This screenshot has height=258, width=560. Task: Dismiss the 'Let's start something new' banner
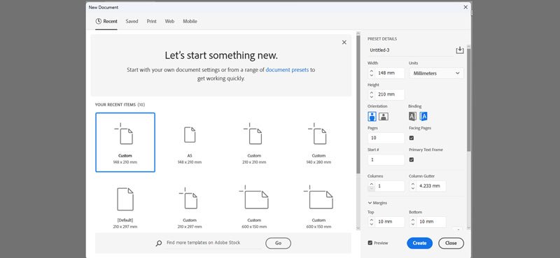click(x=344, y=42)
